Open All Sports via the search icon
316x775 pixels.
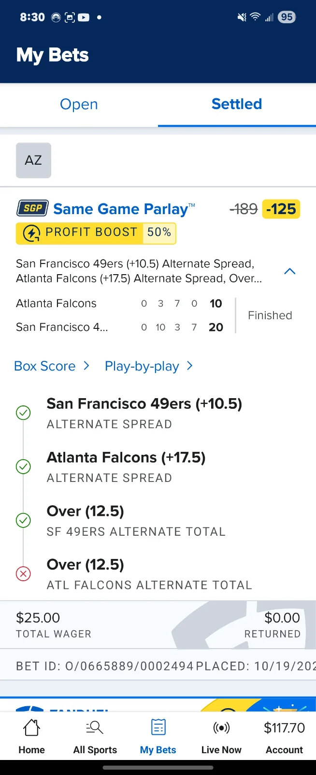[x=94, y=728]
